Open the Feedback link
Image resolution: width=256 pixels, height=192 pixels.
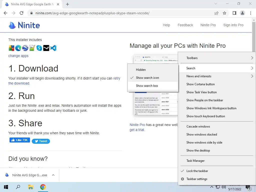click(185, 25)
